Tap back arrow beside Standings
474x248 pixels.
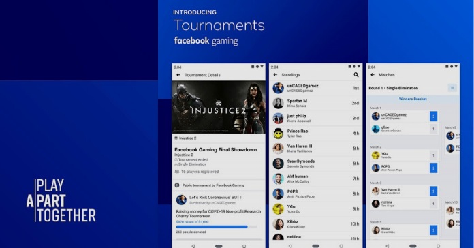275,74
